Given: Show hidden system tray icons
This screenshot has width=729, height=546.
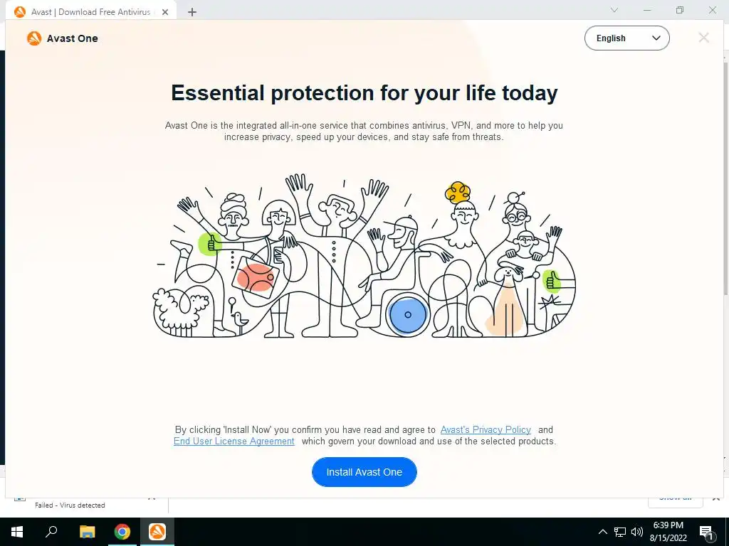Looking at the screenshot, I should coord(602,532).
